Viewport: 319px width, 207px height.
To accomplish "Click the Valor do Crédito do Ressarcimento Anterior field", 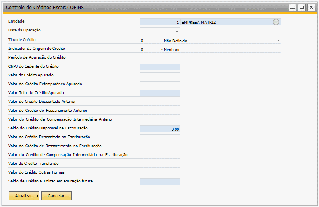I will click(160, 111).
